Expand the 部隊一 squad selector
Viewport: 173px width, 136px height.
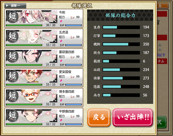tap(15, 6)
